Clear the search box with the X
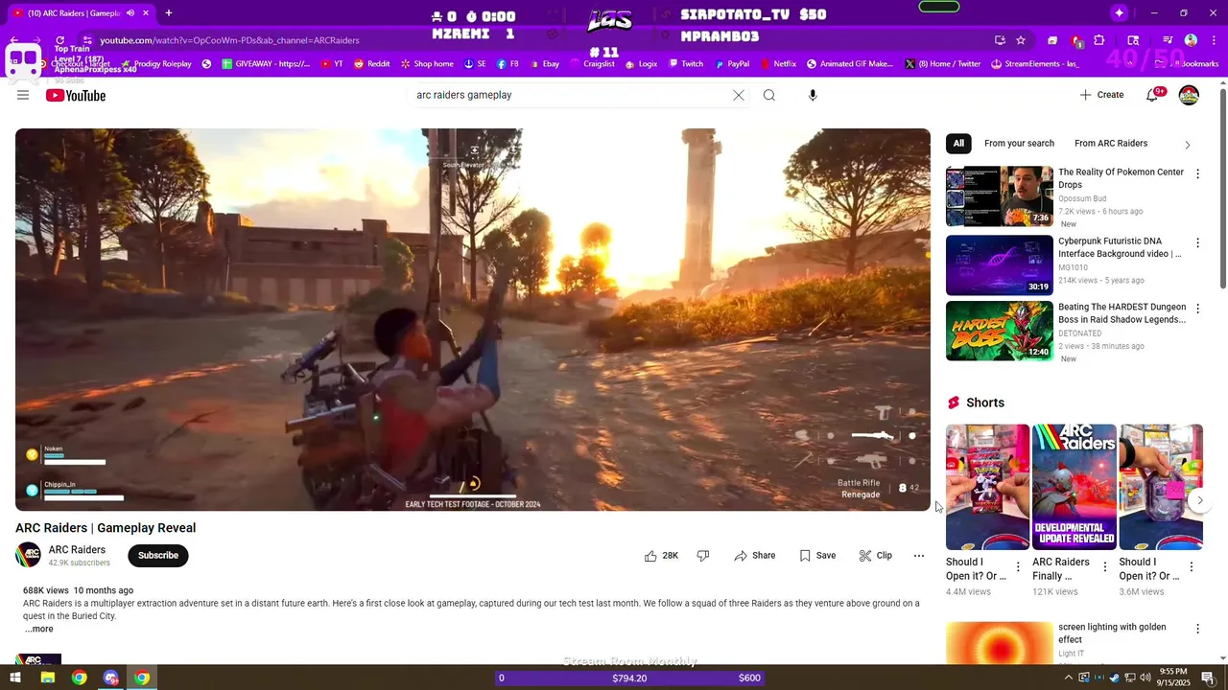 pos(739,95)
